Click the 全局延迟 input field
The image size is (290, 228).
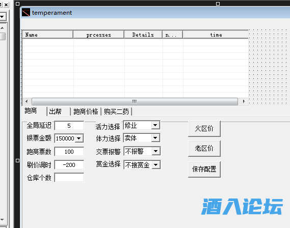point(69,126)
